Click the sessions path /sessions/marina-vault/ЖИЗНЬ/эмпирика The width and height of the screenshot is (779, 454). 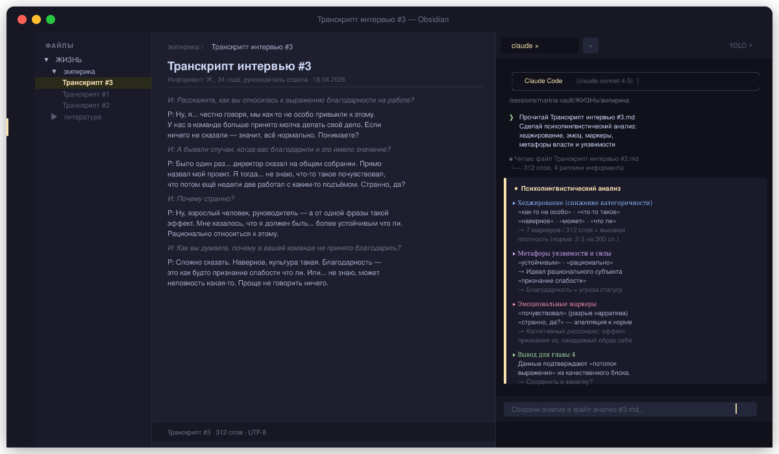coord(569,101)
